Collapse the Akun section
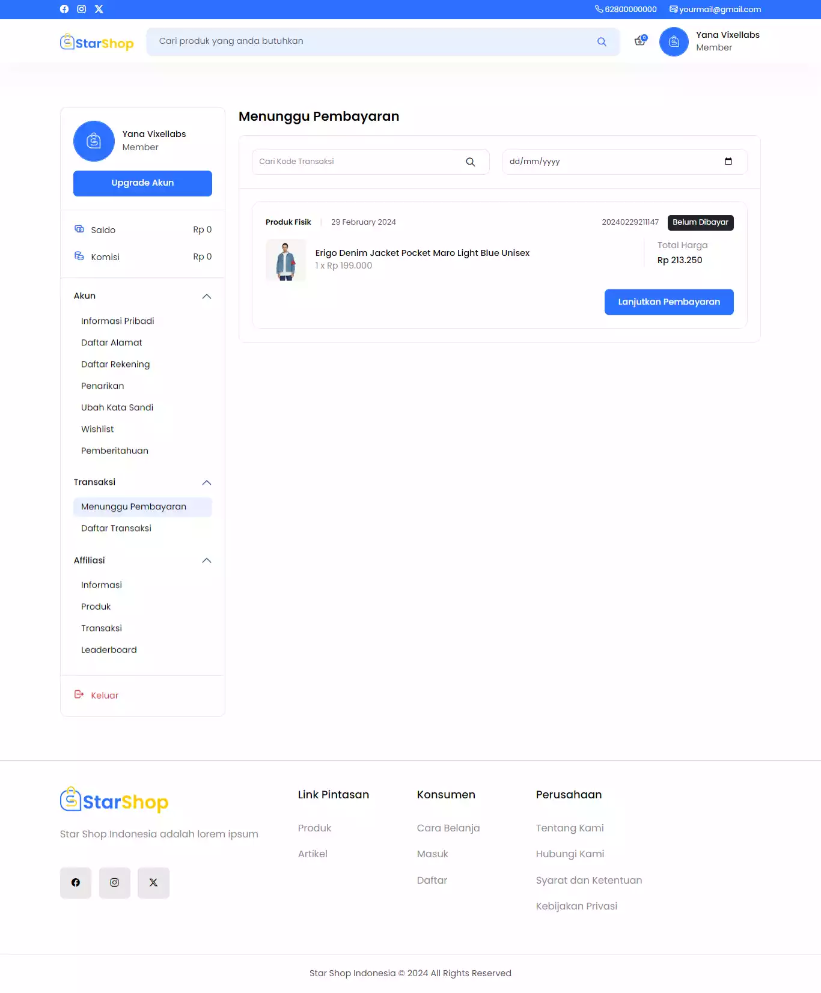The width and height of the screenshot is (821, 993). point(207,296)
